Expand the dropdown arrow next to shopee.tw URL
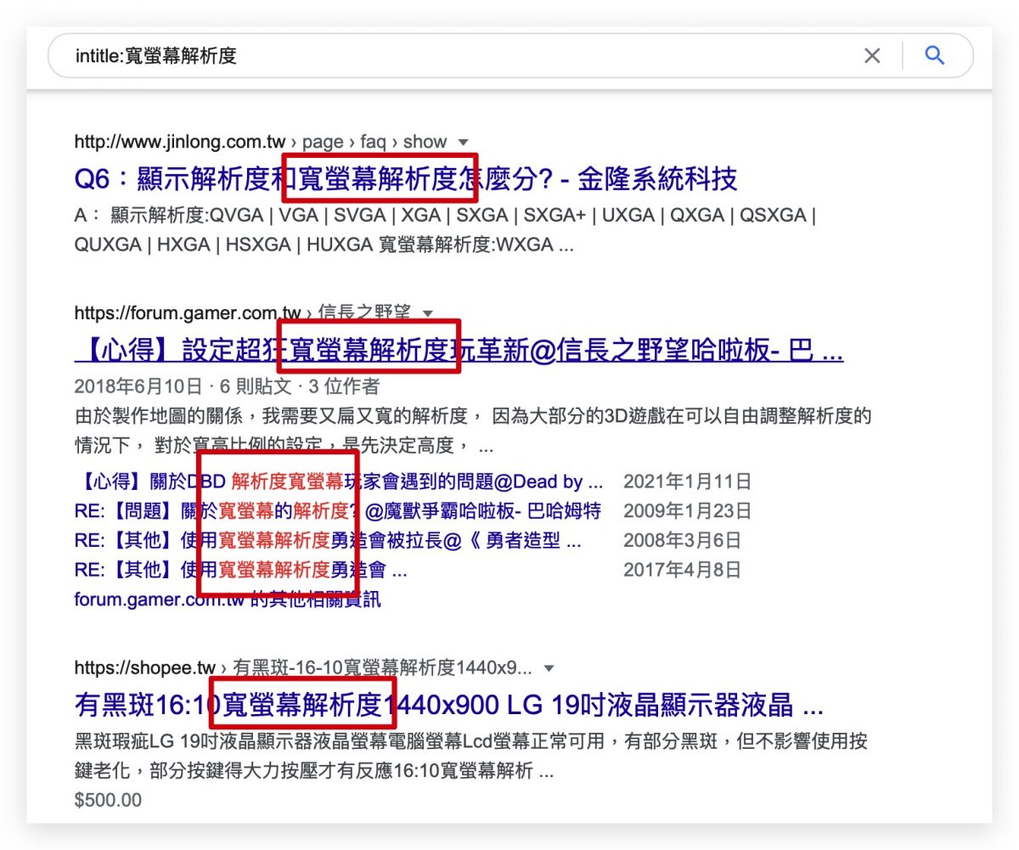 pyautogui.click(x=549, y=667)
